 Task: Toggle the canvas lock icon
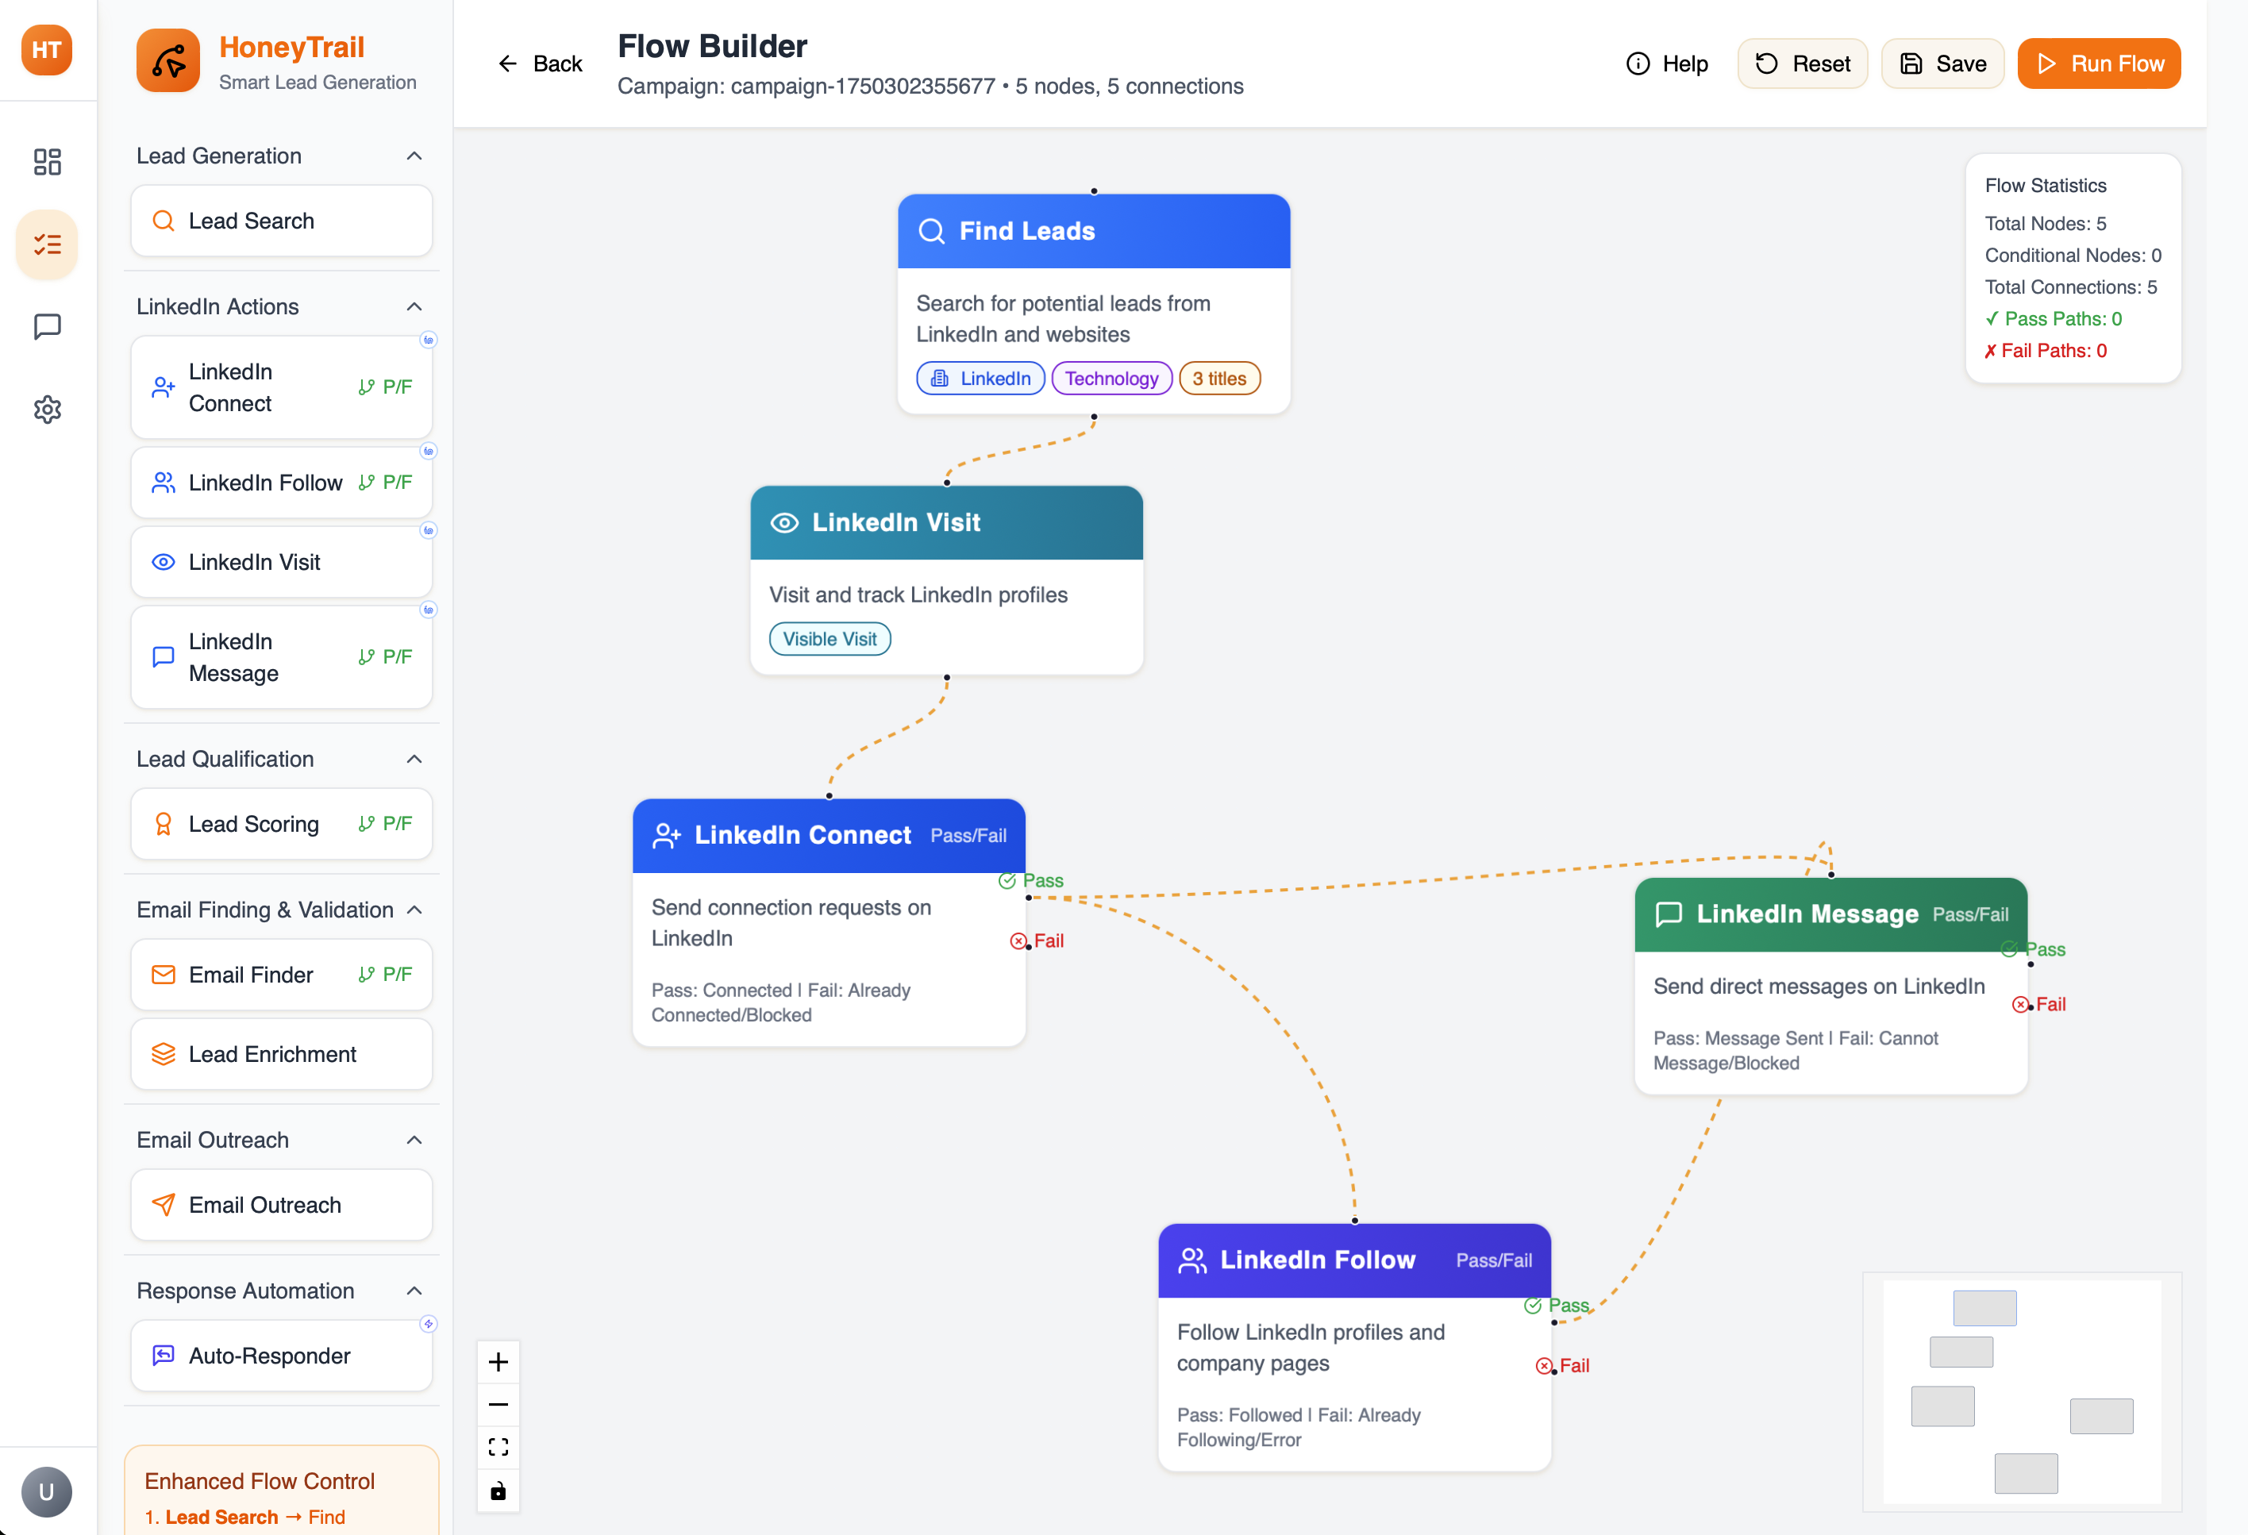tap(498, 1491)
